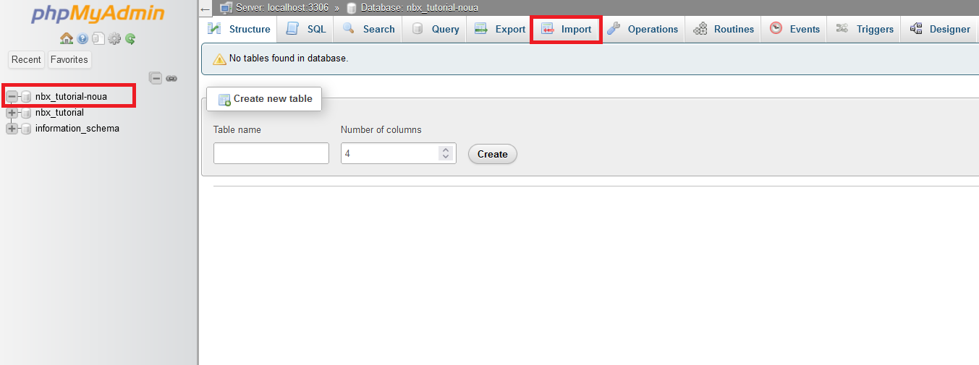Screen dimensions: 979x365
Task: Select nbx_tutorial database in tree
Action: [59, 113]
